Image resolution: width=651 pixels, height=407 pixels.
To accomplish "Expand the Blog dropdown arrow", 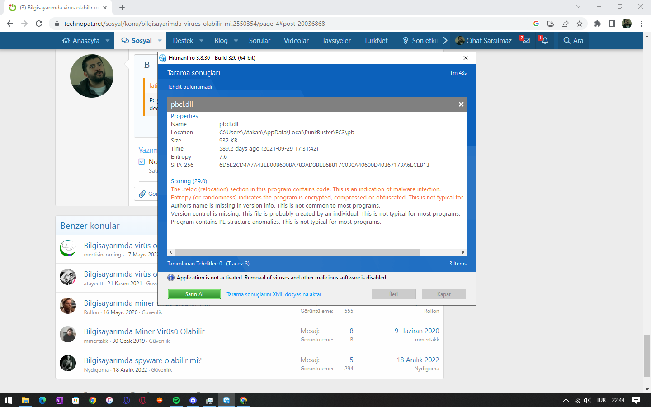I will point(236,40).
